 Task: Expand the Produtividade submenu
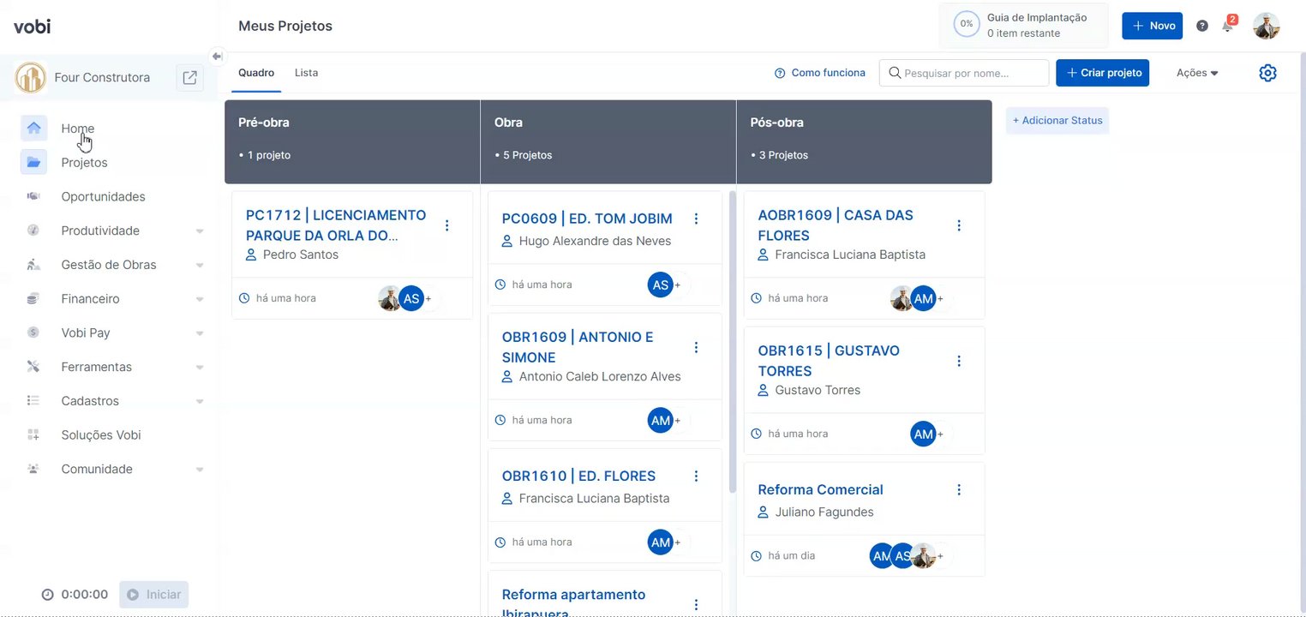point(199,231)
